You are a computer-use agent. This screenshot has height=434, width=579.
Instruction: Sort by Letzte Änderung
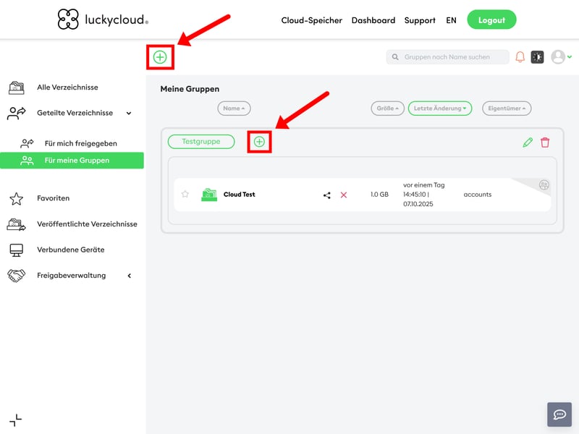coord(440,109)
